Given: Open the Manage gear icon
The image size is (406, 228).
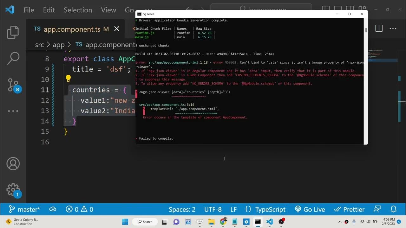Looking at the screenshot, I should (13, 190).
